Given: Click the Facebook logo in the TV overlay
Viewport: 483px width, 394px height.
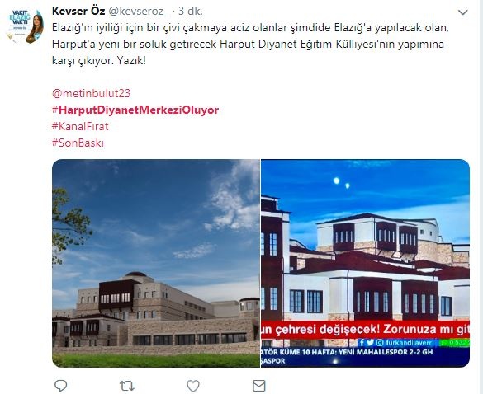Looking at the screenshot, I should pyautogui.click(x=362, y=342).
